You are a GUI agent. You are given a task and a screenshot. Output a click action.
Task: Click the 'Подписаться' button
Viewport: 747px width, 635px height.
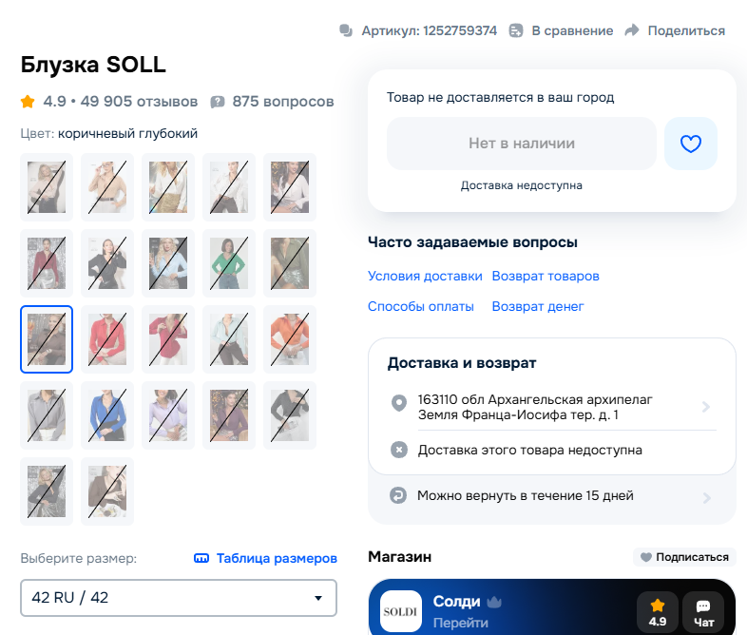(684, 557)
